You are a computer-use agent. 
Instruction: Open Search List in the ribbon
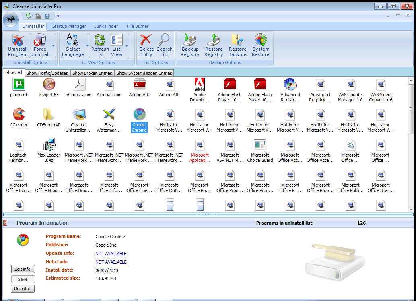[x=165, y=45]
